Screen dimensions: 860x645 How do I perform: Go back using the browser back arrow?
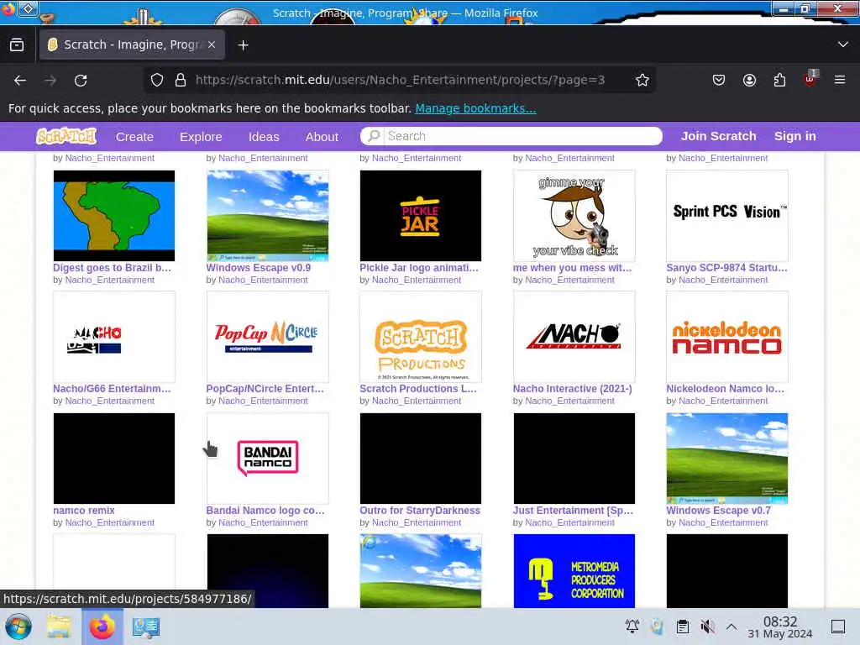(20, 81)
